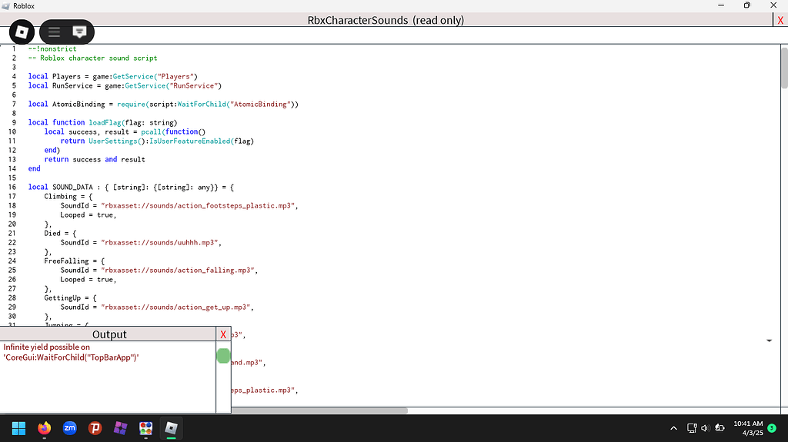Toggle the chat bubble icon
788x442 pixels.
click(x=79, y=32)
